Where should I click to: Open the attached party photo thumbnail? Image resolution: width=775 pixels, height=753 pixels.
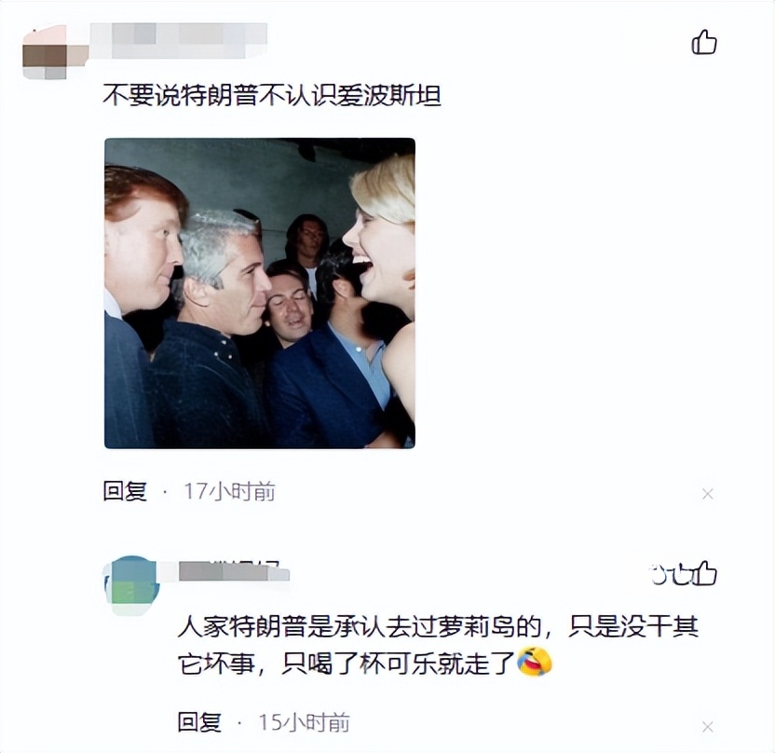260,294
